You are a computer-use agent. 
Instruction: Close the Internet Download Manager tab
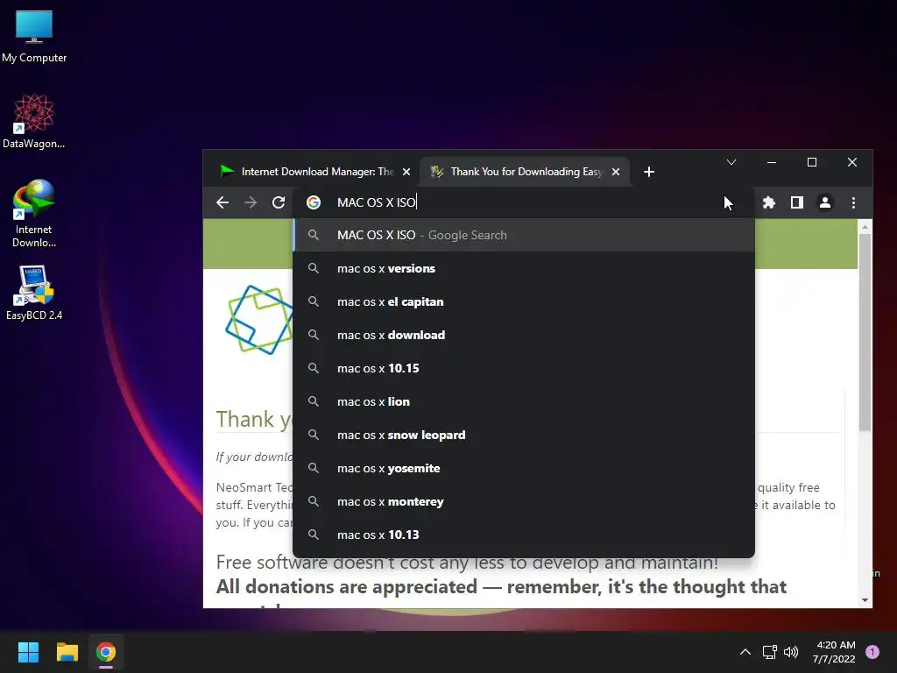point(406,172)
